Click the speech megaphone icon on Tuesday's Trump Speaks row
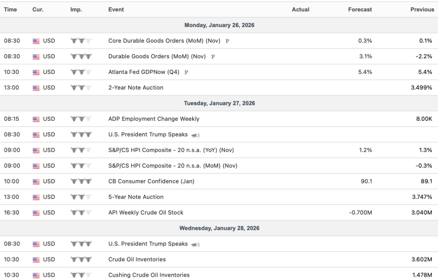438x280 pixels. 195,135
